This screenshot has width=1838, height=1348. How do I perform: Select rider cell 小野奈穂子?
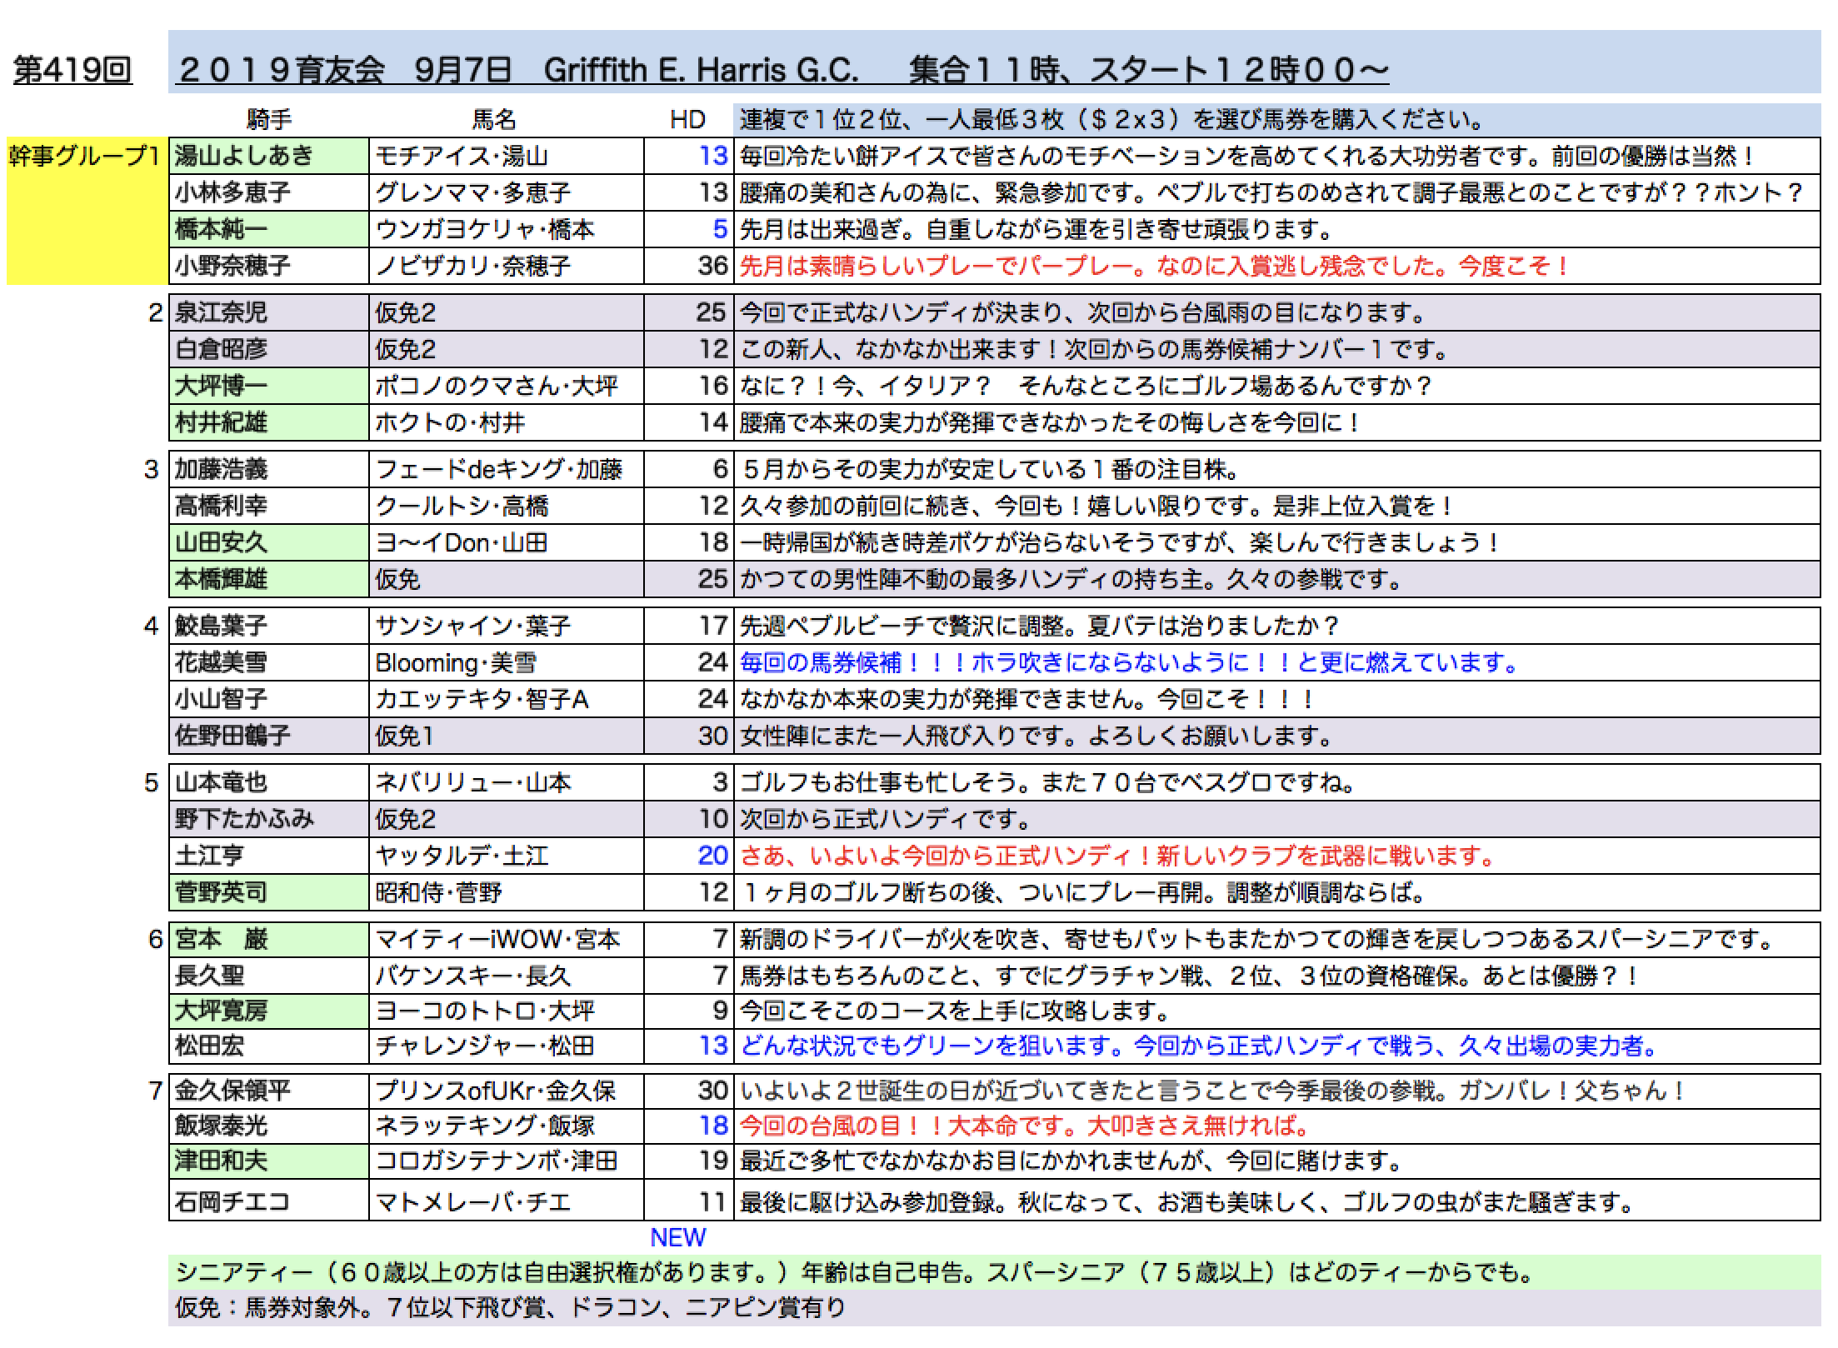point(269,266)
